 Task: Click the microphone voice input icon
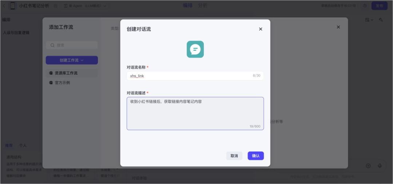[x=380, y=166]
